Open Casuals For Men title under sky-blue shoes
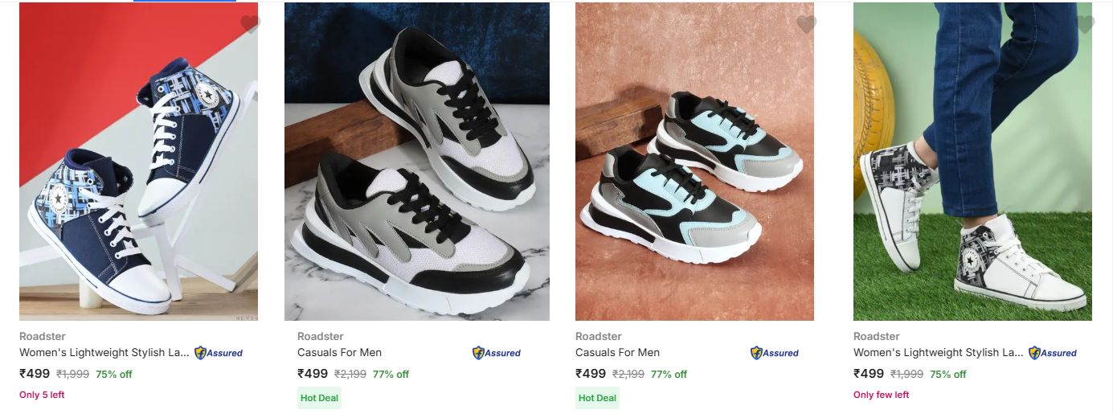 pos(617,352)
